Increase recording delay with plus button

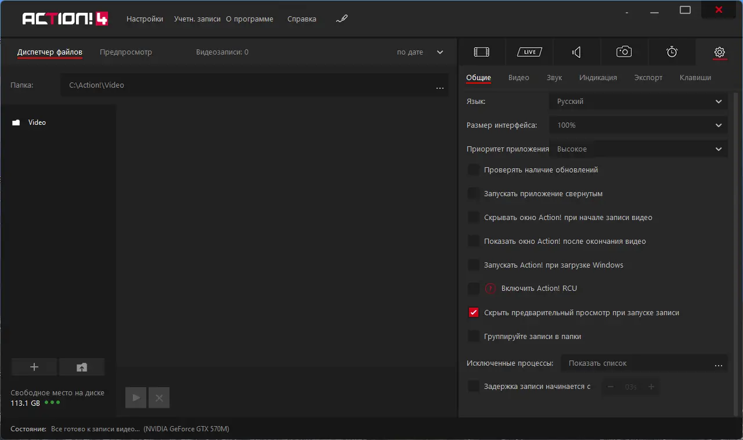651,387
